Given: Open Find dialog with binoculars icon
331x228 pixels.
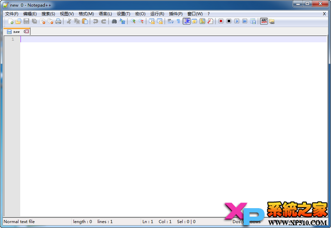Looking at the screenshot, I should [114, 21].
